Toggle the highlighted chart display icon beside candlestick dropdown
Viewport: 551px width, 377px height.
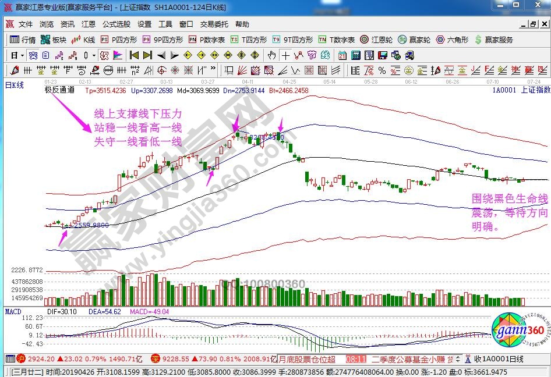click(x=104, y=55)
